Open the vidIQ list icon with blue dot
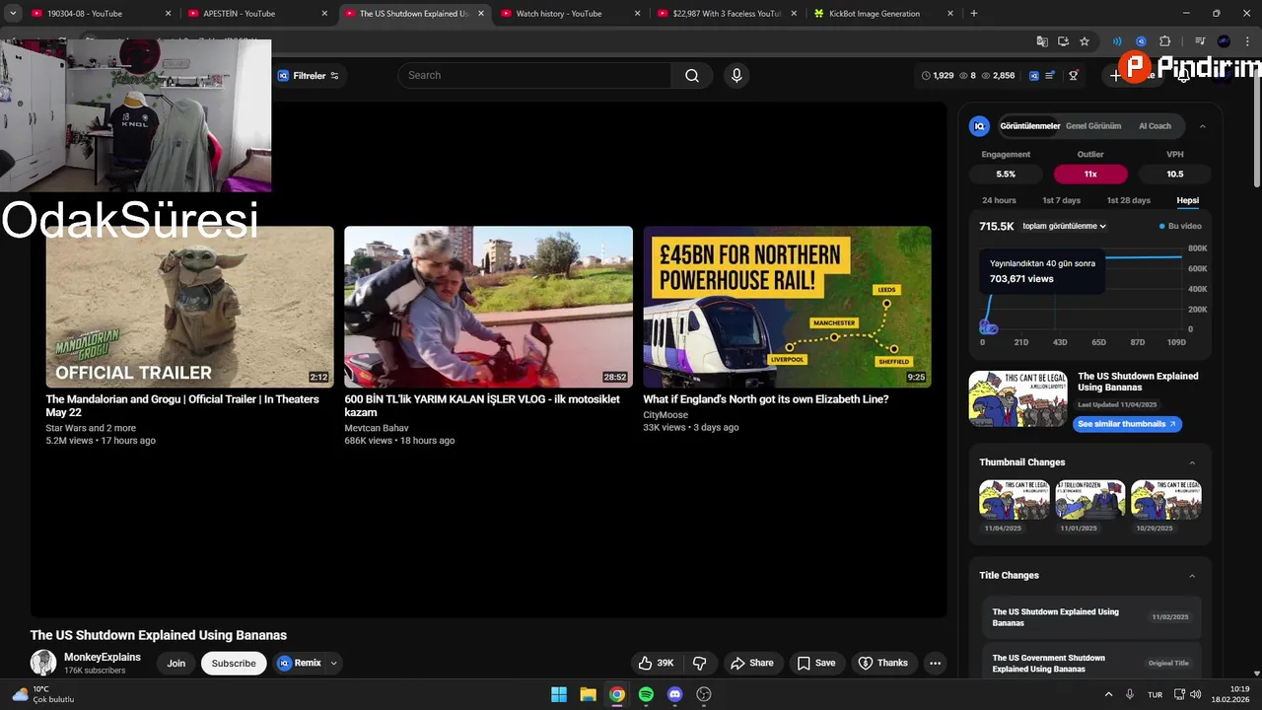Screen dimensions: 1262x710 tap(1051, 76)
